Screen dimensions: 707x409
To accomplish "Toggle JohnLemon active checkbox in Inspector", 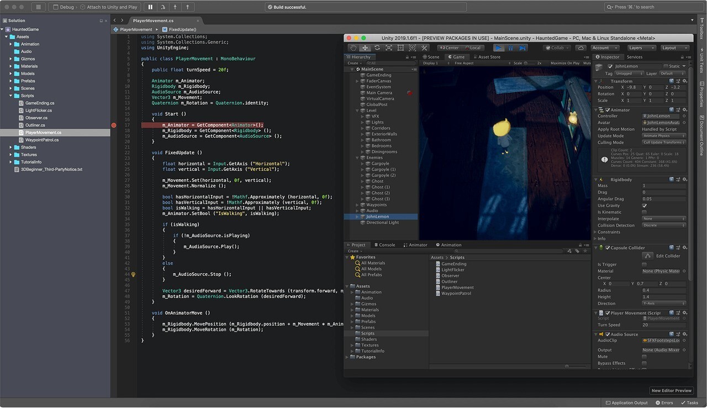I will pos(610,66).
